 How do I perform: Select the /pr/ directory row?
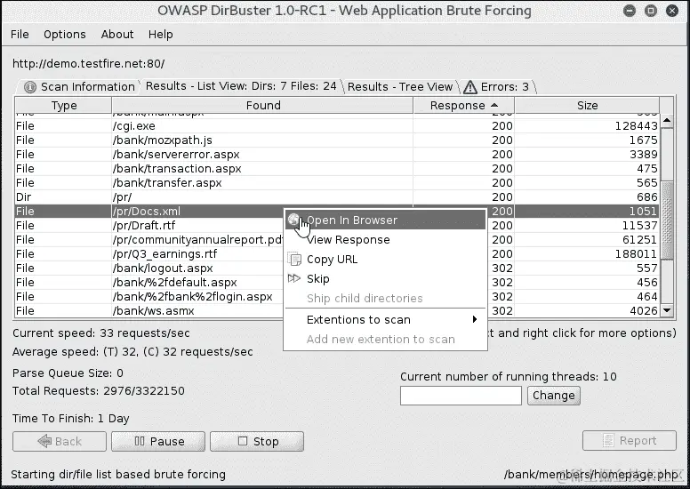[x=337, y=197]
